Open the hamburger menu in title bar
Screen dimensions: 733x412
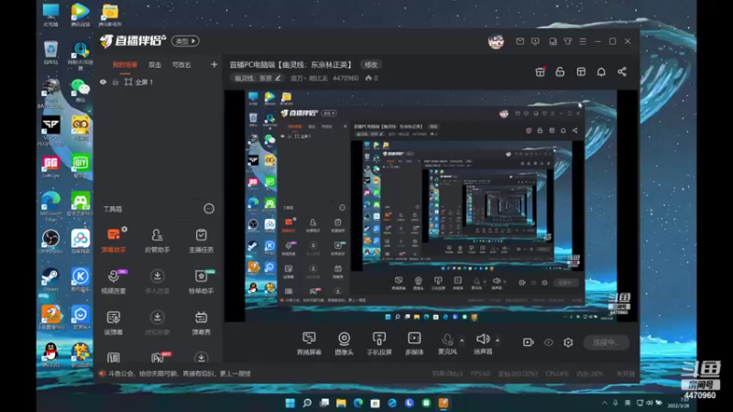tap(583, 41)
